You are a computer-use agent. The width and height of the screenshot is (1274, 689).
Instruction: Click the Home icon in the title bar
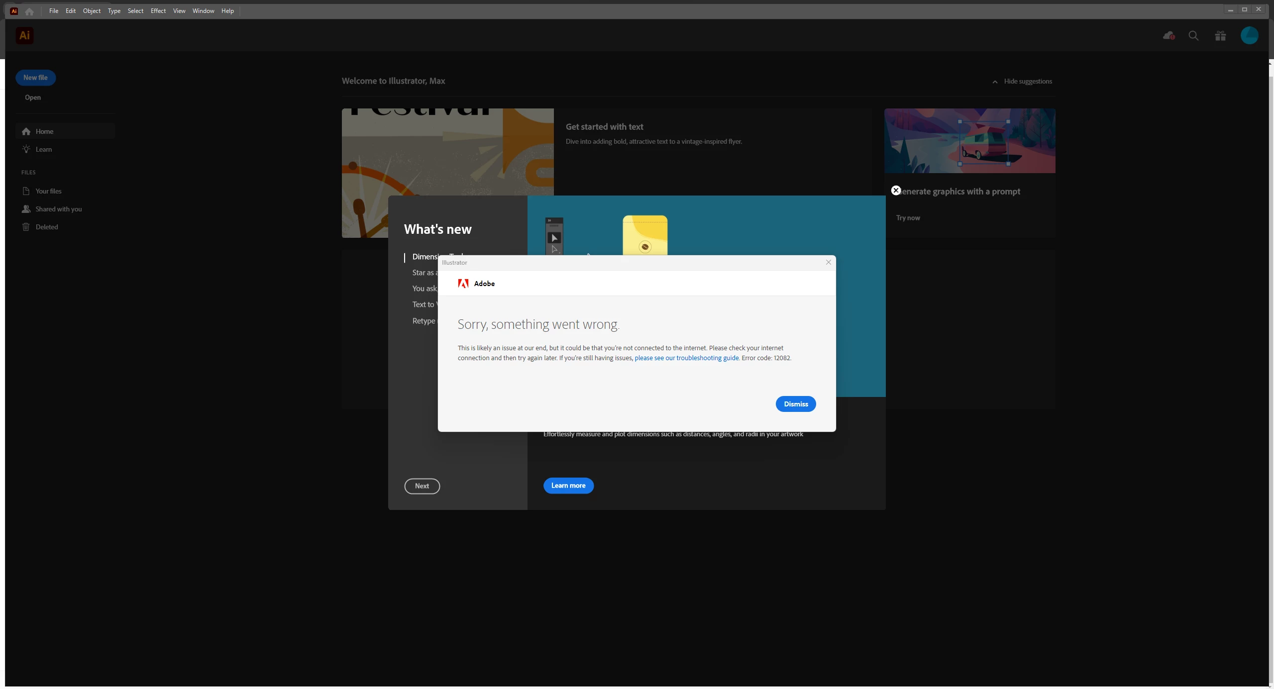(29, 11)
